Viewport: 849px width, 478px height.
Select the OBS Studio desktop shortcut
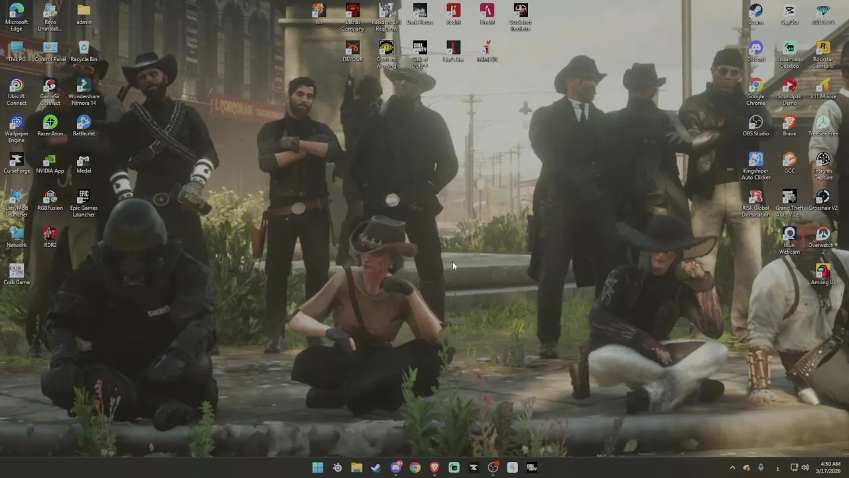coord(755,126)
